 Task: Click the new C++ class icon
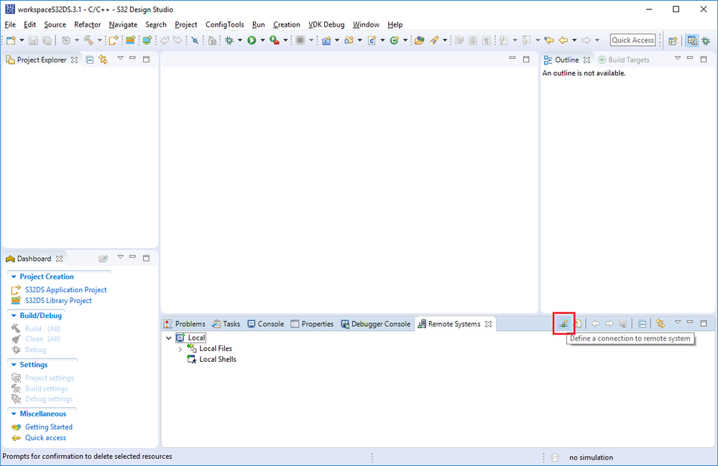pos(395,40)
